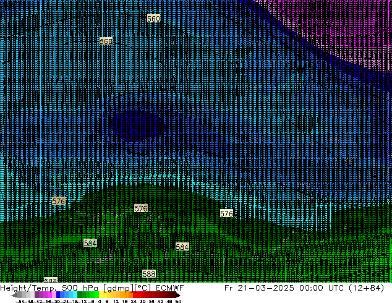392x303 pixels.
Task: Click the 560 contour label
Action: [153, 19]
